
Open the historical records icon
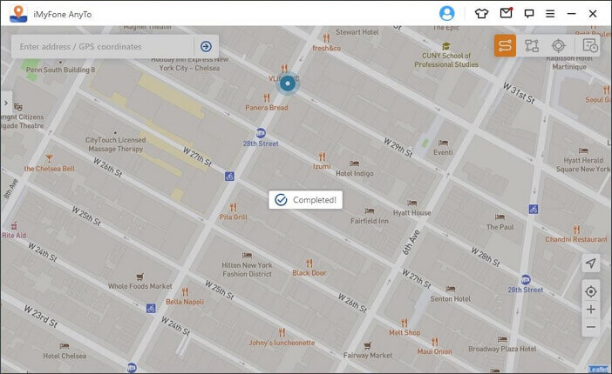[589, 45]
